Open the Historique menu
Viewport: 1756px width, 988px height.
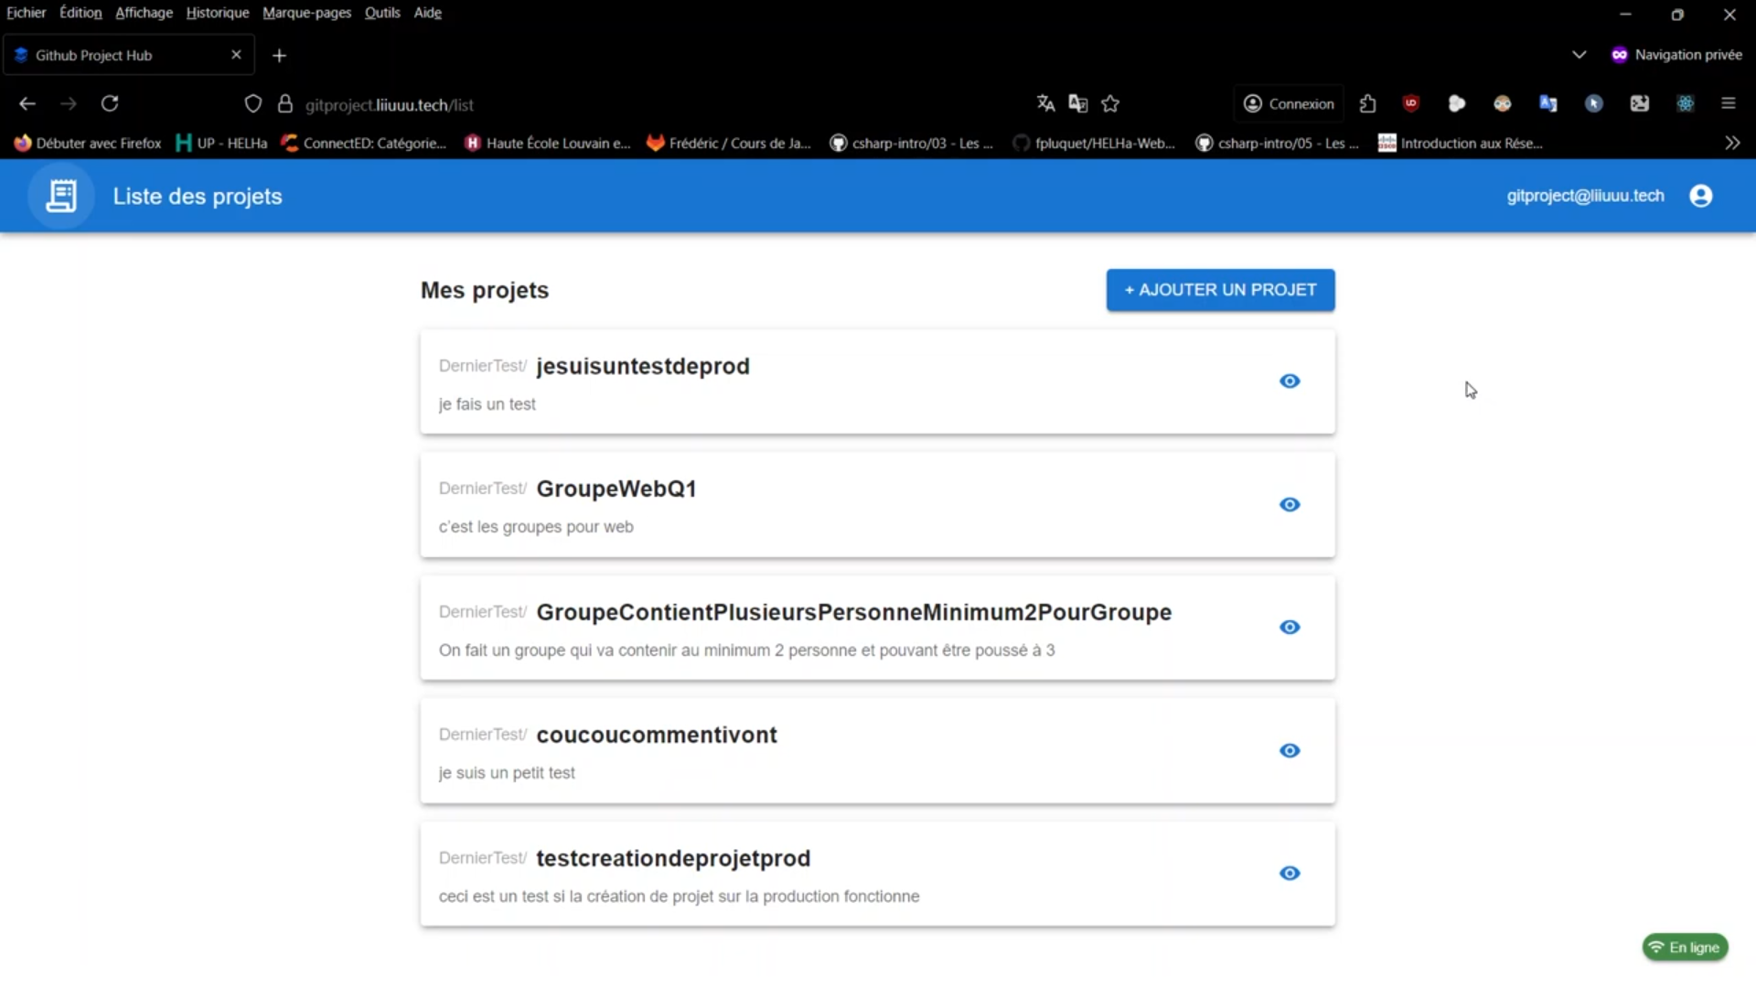pos(217,13)
